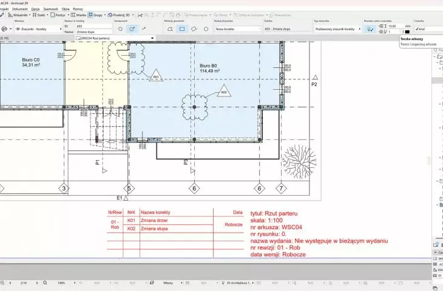
Task: Open the Opcje menu
Action: [35, 9]
